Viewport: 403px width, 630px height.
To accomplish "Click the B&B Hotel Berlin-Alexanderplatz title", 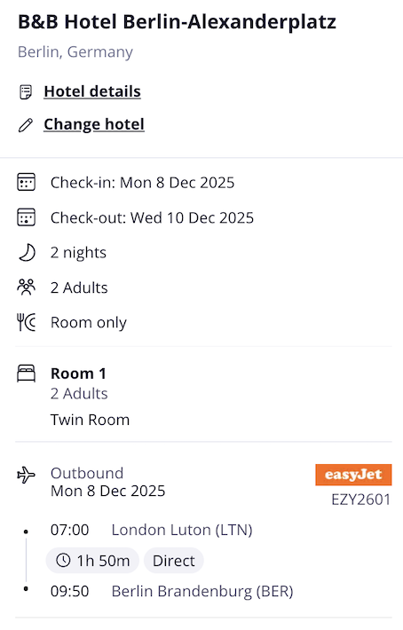I will [x=178, y=21].
